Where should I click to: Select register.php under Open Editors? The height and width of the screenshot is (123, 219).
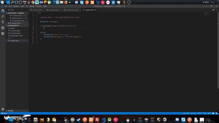17,23
